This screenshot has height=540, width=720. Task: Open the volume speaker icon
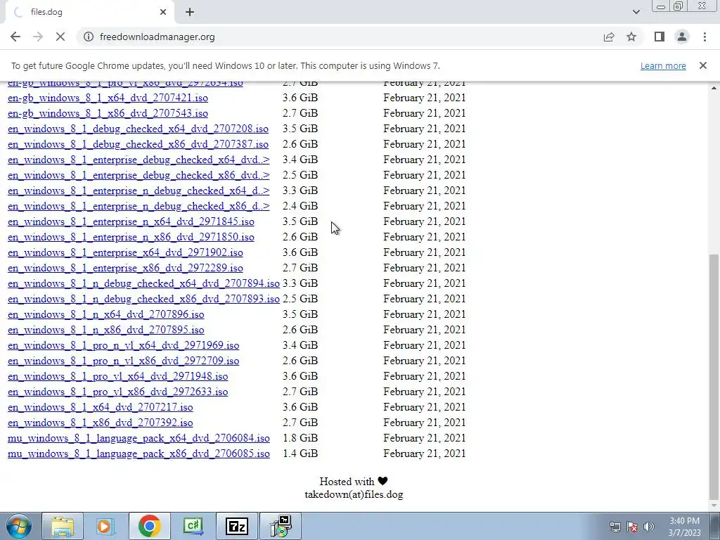click(649, 527)
